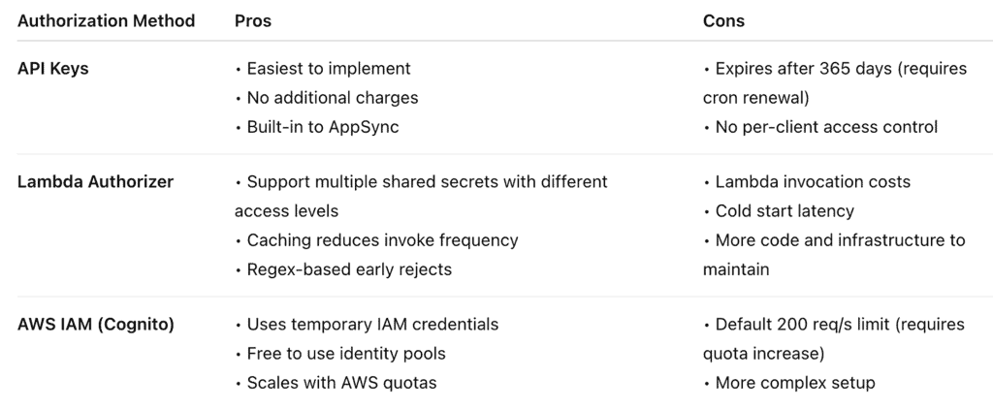This screenshot has width=993, height=409.
Task: Click "Caching reduces invoke frequency" bullet
Action: [382, 239]
